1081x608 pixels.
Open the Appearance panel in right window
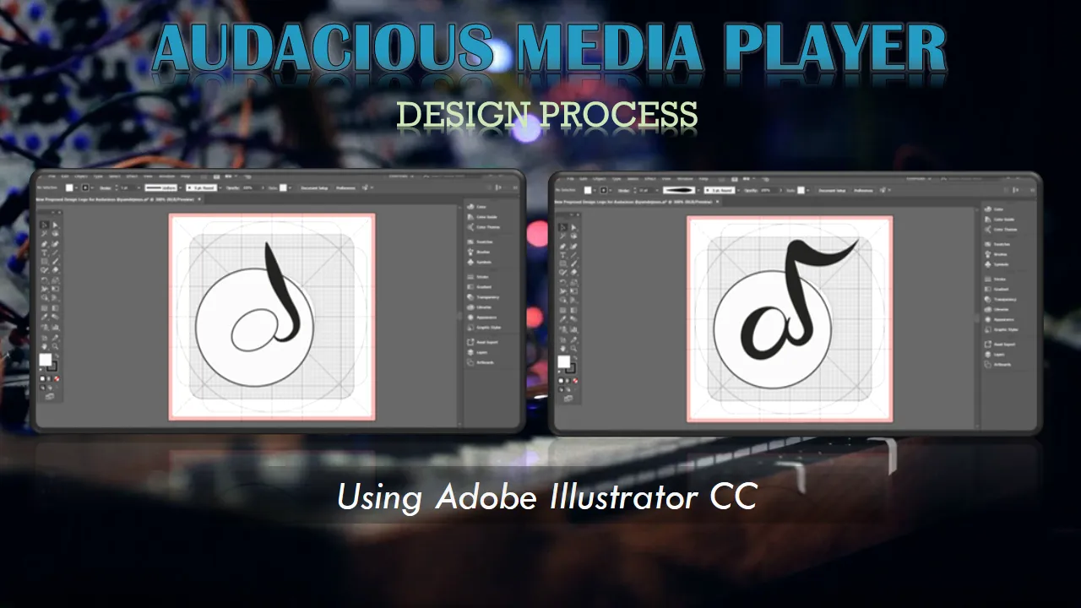point(1000,319)
